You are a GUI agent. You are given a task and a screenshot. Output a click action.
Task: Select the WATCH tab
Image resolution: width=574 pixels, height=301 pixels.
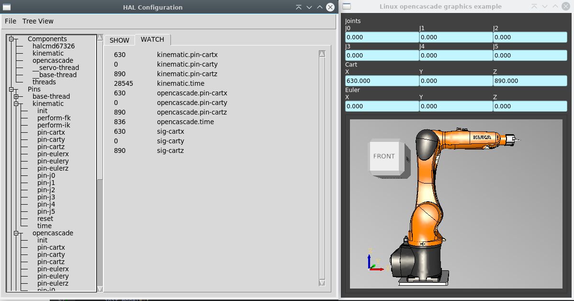coord(152,39)
